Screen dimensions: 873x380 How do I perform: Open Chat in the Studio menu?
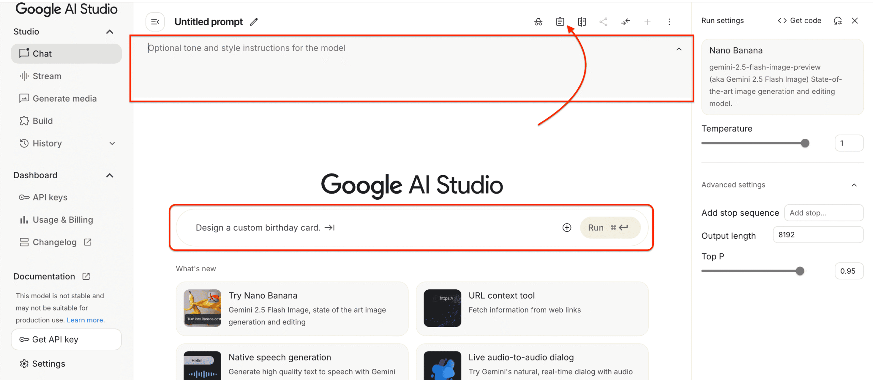(x=66, y=54)
